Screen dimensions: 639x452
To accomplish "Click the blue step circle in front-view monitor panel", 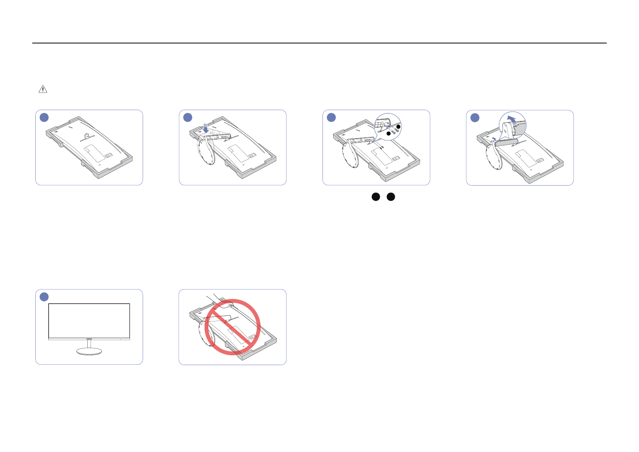I will (44, 297).
